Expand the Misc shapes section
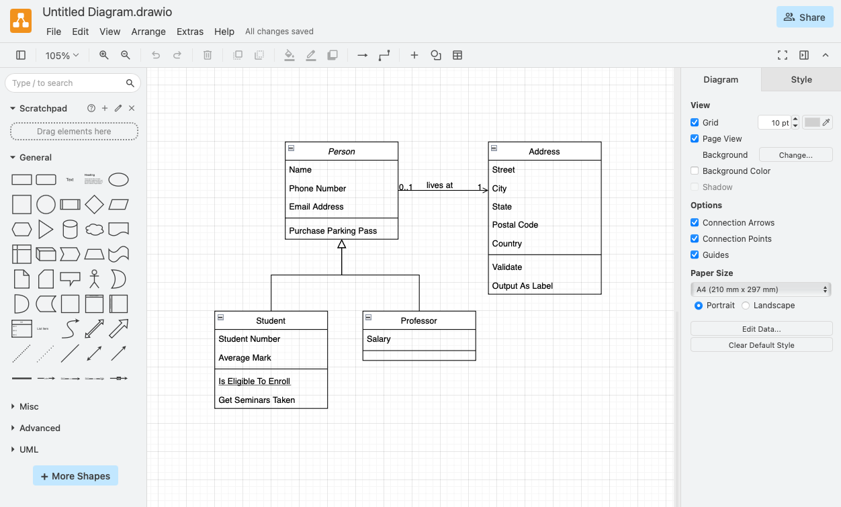 pos(25,406)
